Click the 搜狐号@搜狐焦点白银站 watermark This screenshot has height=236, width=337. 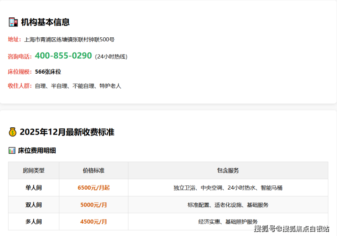point(291,229)
